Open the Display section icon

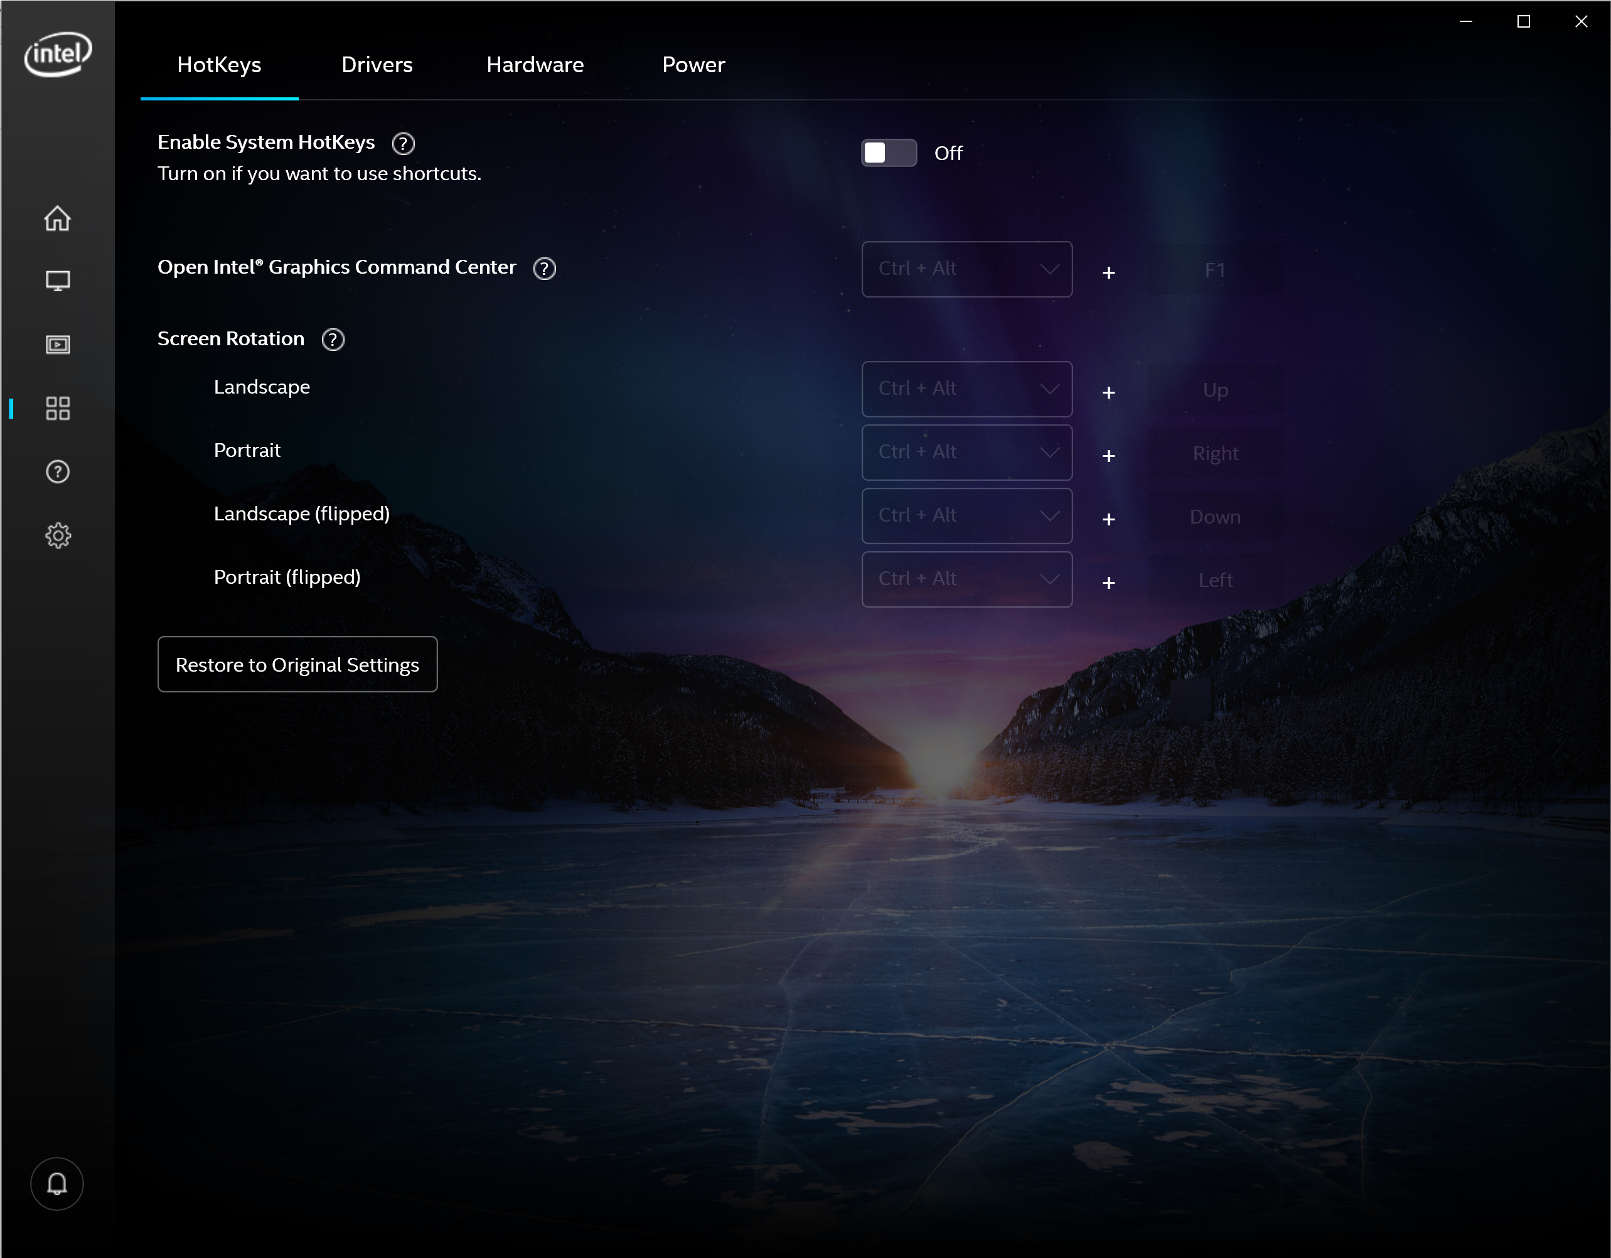point(58,281)
